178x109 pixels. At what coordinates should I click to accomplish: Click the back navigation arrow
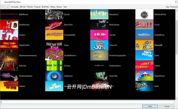[3, 7]
